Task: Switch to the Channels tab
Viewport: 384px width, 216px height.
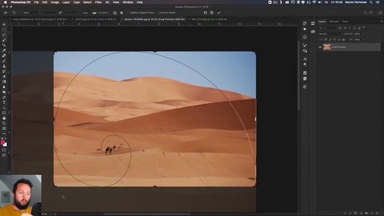Action: pyautogui.click(x=334, y=22)
